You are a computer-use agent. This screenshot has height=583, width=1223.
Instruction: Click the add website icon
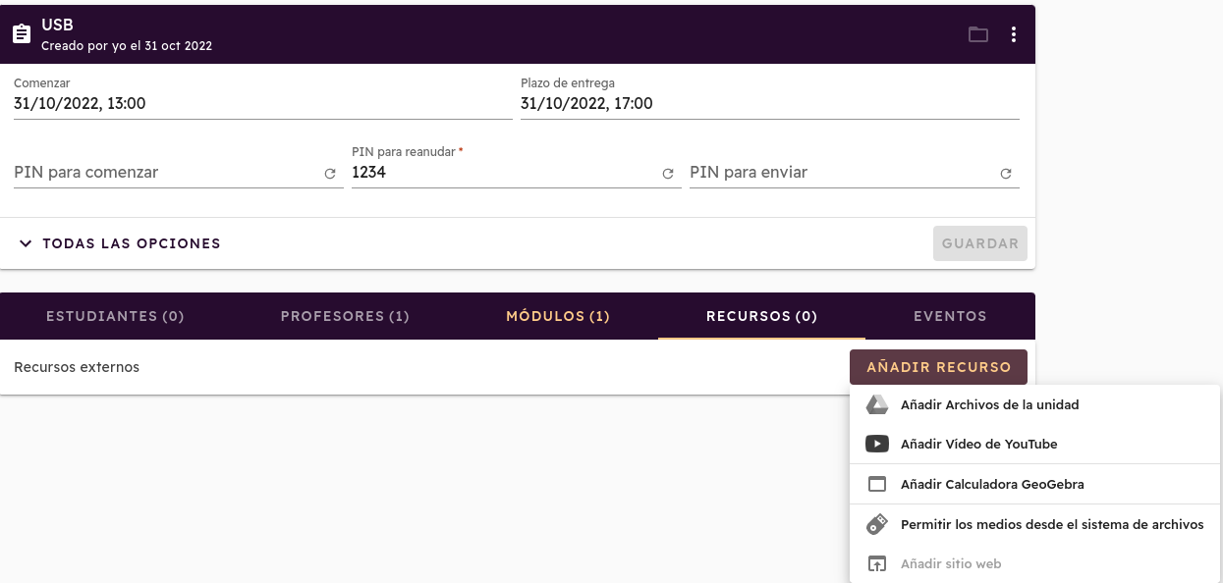coord(876,564)
